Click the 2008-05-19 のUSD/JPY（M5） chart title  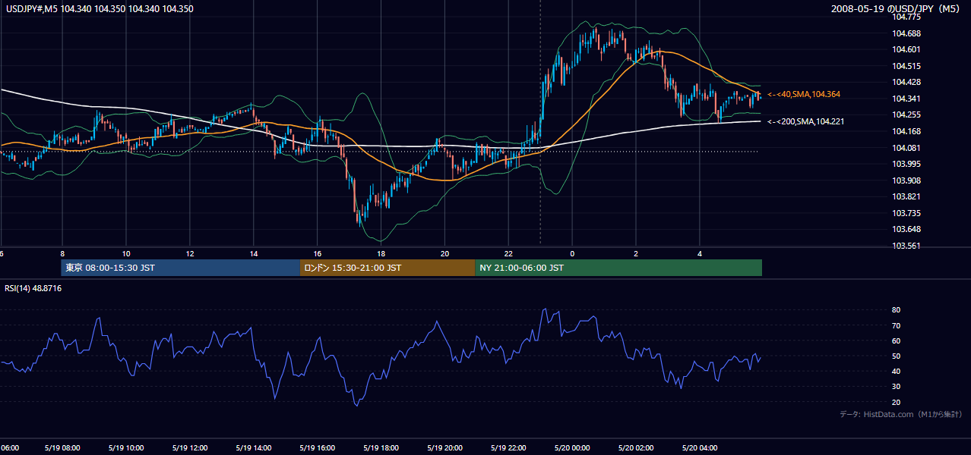click(897, 8)
